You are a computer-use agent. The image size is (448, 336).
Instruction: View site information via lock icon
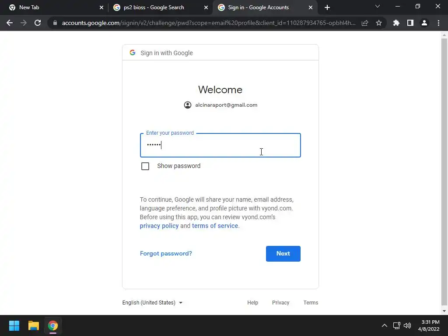(x=55, y=23)
